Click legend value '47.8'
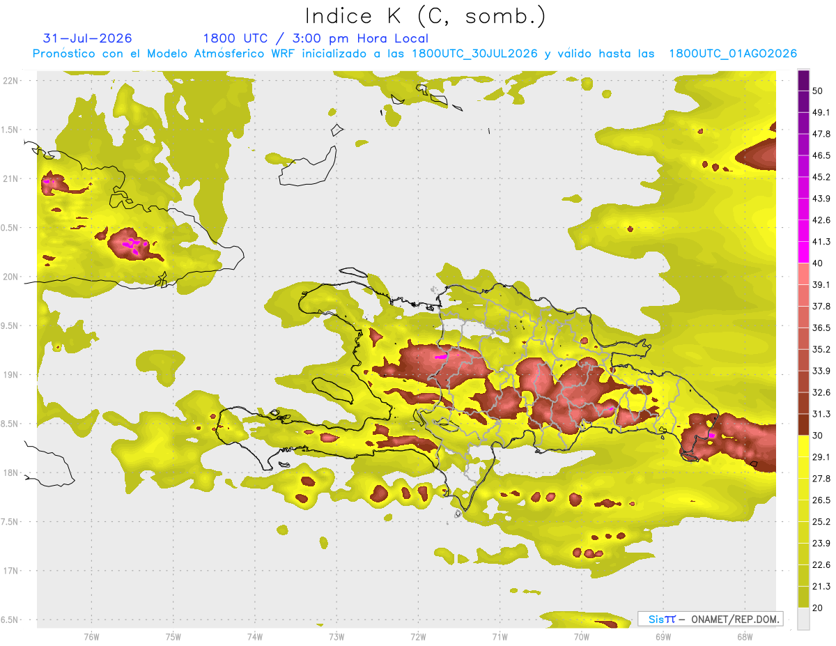Screen dimensions: 836x646 pos(821,134)
